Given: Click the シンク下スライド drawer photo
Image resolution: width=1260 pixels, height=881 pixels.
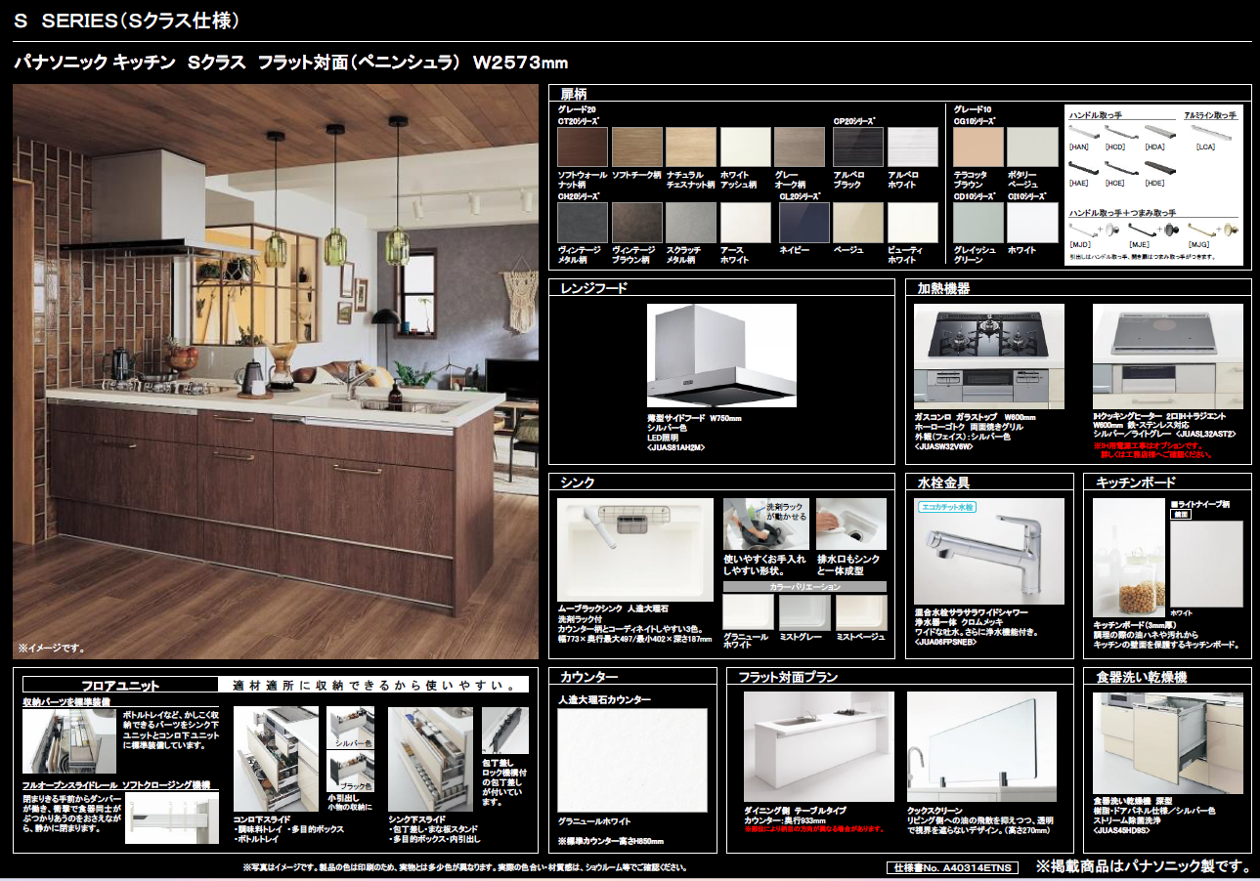Looking at the screenshot, I should [x=430, y=759].
